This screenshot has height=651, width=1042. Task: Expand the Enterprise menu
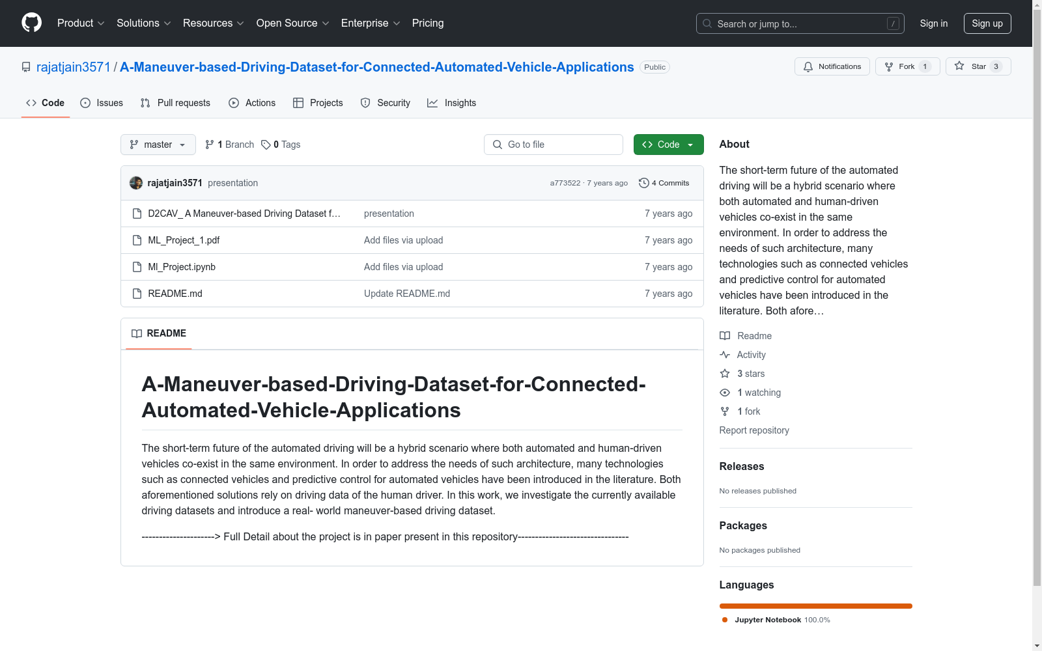coord(371,23)
